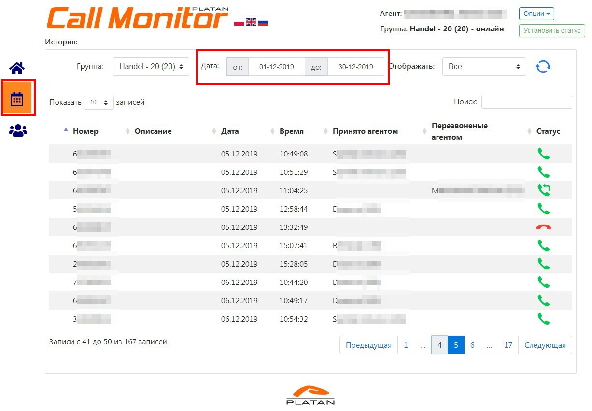
Task: Go to page 1 of results
Action: 406,345
